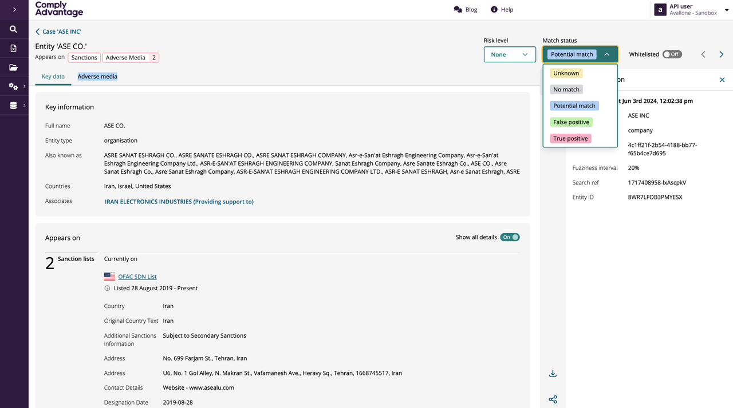This screenshot has height=408, width=733.
Task: Open the settings gears icon in sidebar
Action: 13,86
